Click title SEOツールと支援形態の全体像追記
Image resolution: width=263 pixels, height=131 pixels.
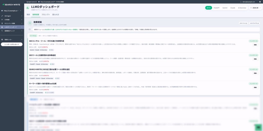coord(42,55)
